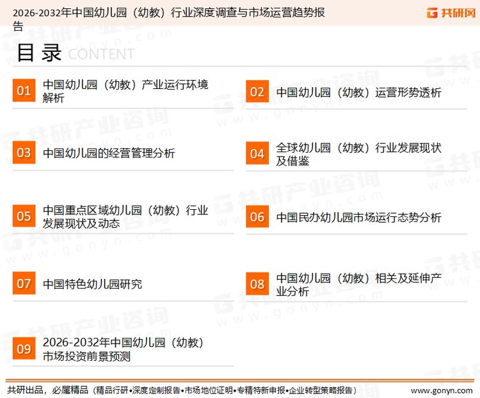Click the orange 07 number box

(24, 283)
